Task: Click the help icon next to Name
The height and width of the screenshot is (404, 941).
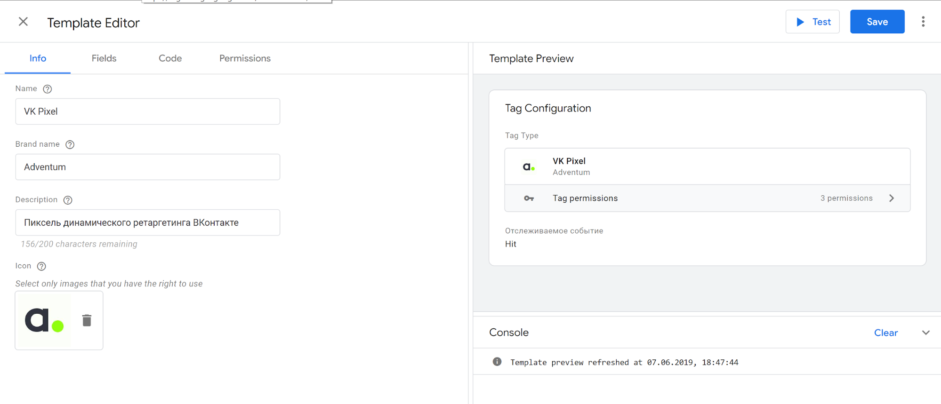Action: pyautogui.click(x=48, y=89)
